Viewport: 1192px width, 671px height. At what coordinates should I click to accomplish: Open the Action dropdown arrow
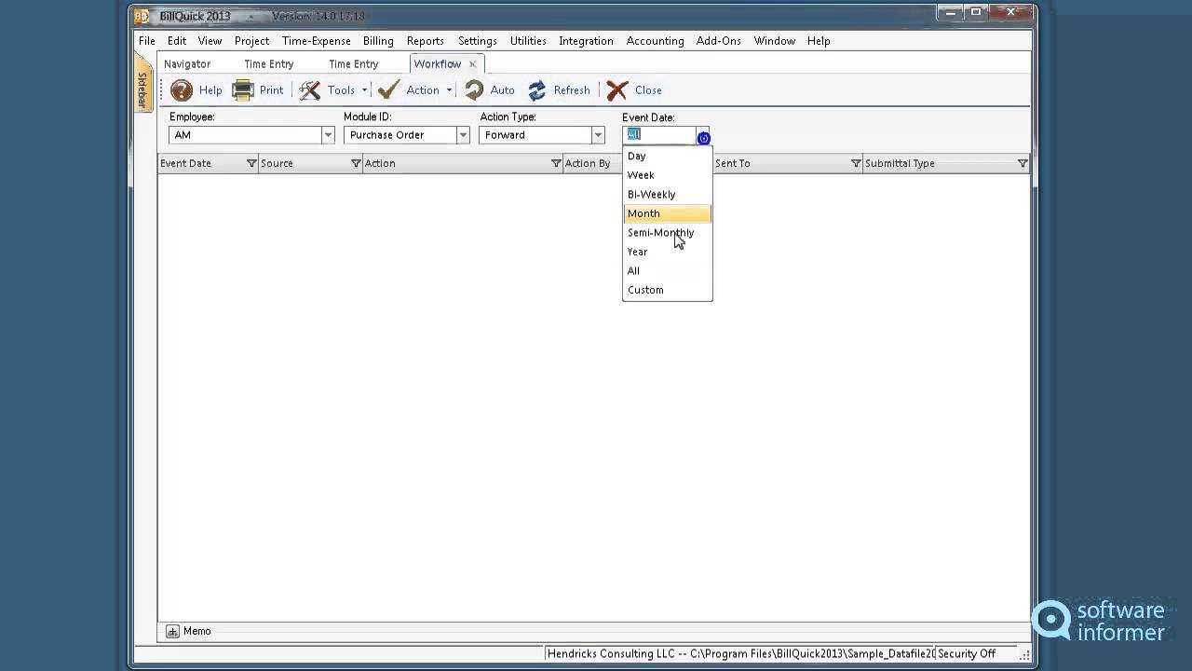[449, 90]
